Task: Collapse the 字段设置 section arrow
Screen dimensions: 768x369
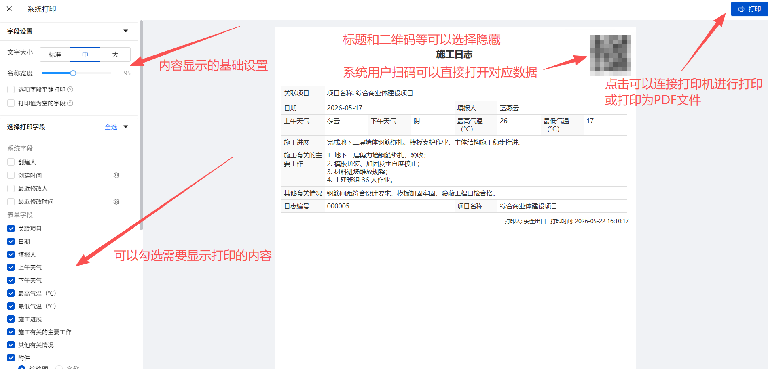Action: click(126, 31)
